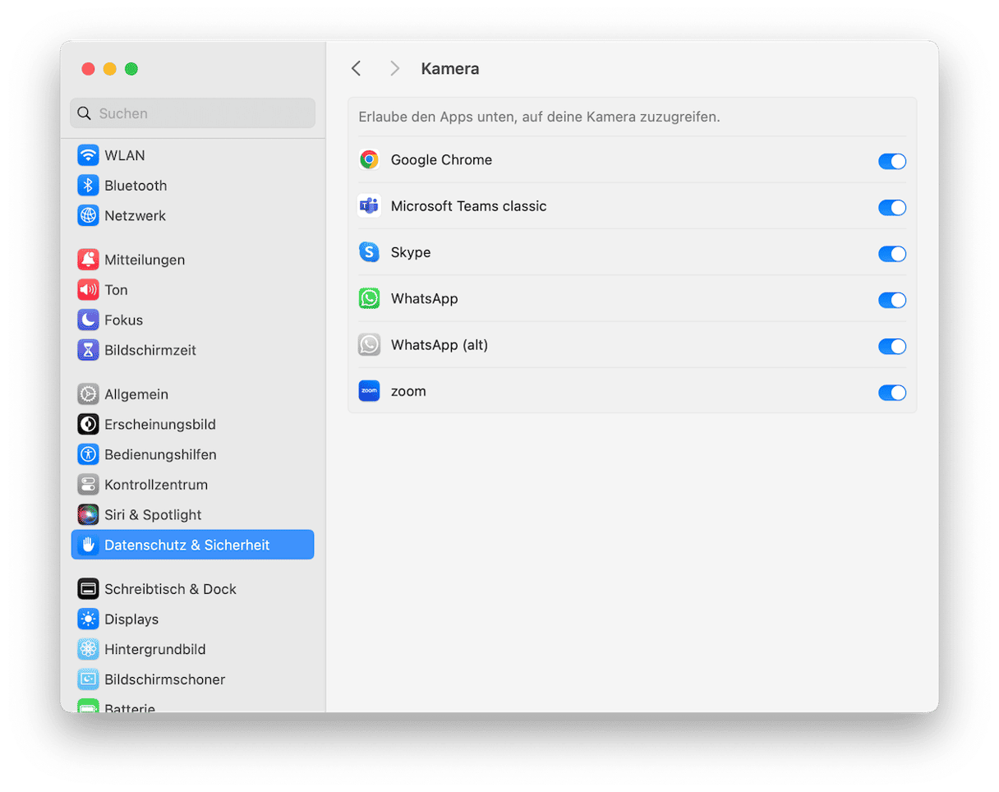Image resolution: width=999 pixels, height=792 pixels.
Task: Click the Google Chrome app icon
Action: [369, 159]
